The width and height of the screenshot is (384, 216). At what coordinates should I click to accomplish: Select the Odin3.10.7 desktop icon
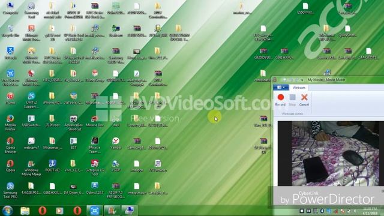coord(95,188)
